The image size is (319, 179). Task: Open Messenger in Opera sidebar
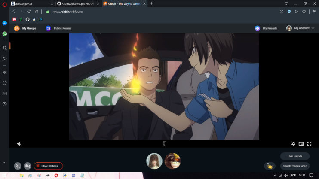4,23
